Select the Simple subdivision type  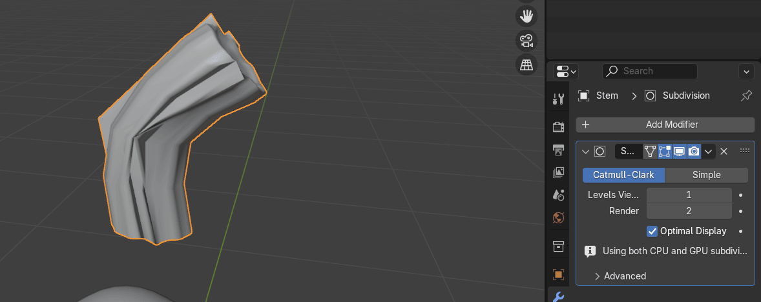[x=706, y=175]
